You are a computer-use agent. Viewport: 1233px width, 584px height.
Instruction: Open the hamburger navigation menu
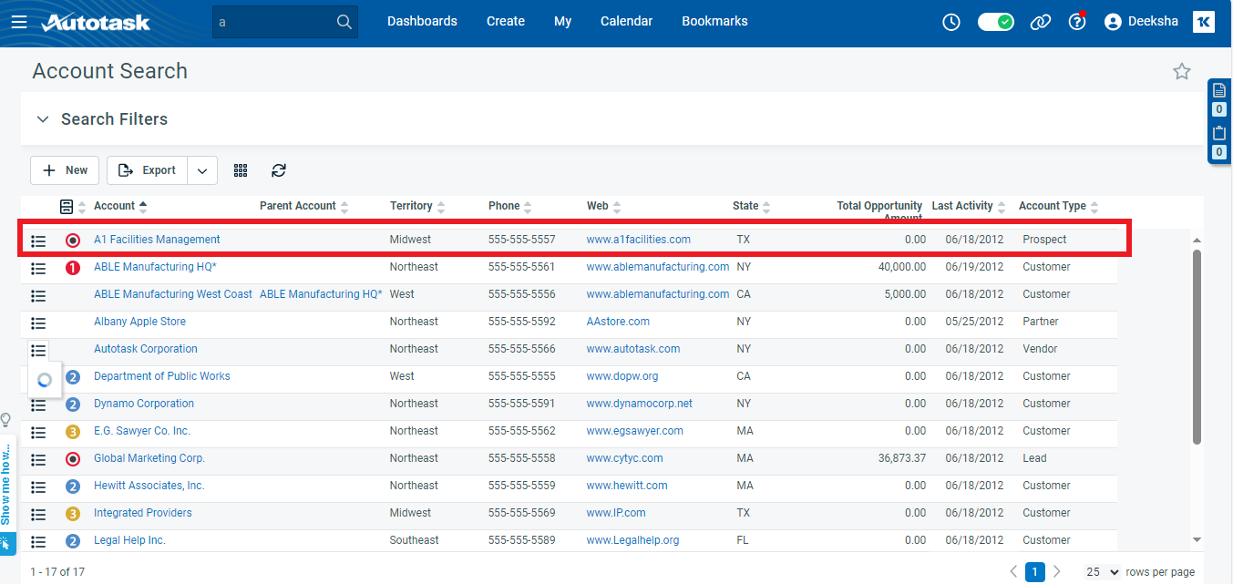click(19, 22)
